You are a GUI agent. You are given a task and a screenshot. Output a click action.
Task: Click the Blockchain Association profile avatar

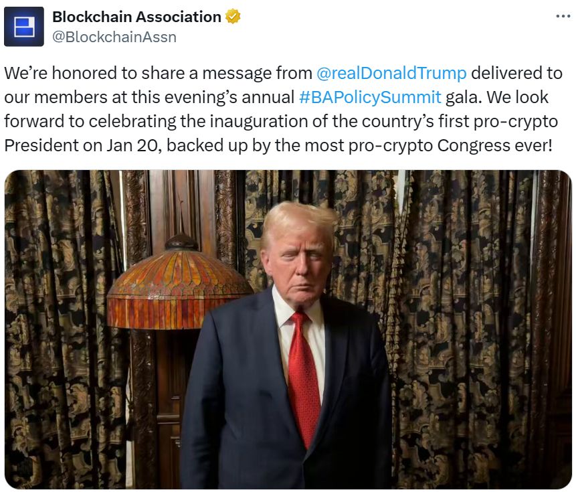click(23, 27)
